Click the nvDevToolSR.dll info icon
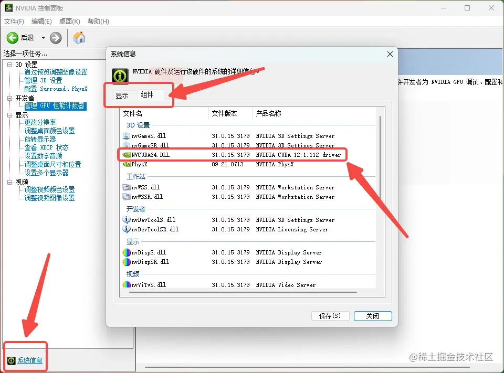The height and width of the screenshot is (373, 504). click(x=127, y=229)
